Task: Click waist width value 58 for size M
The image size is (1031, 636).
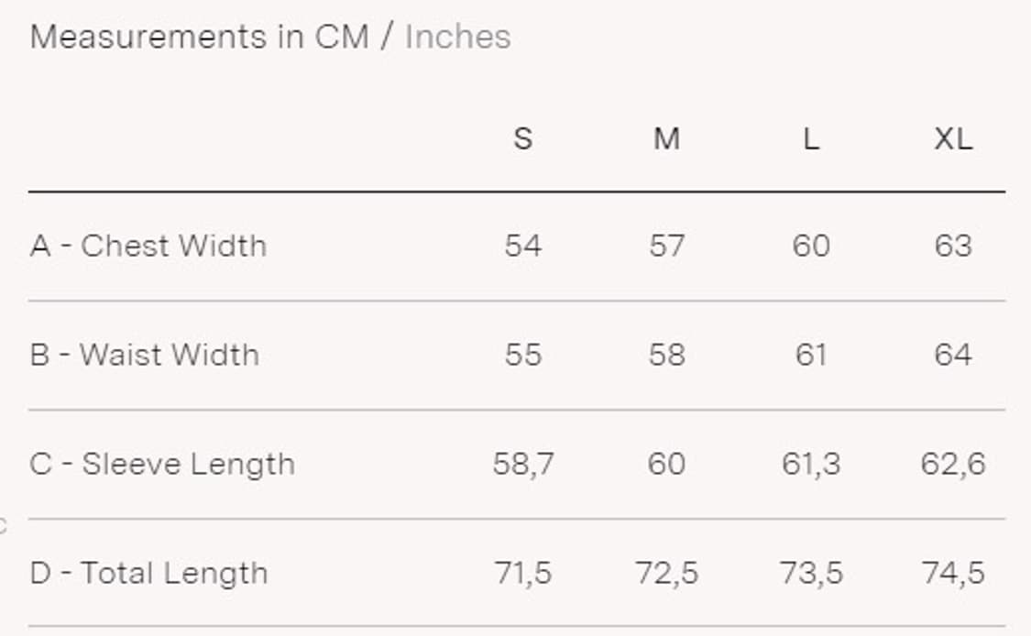Action: (667, 356)
